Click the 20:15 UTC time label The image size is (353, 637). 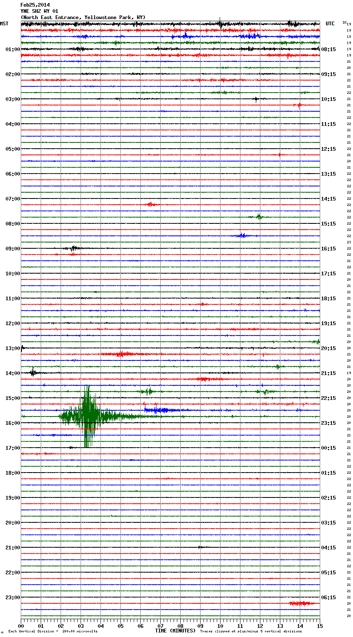point(328,348)
